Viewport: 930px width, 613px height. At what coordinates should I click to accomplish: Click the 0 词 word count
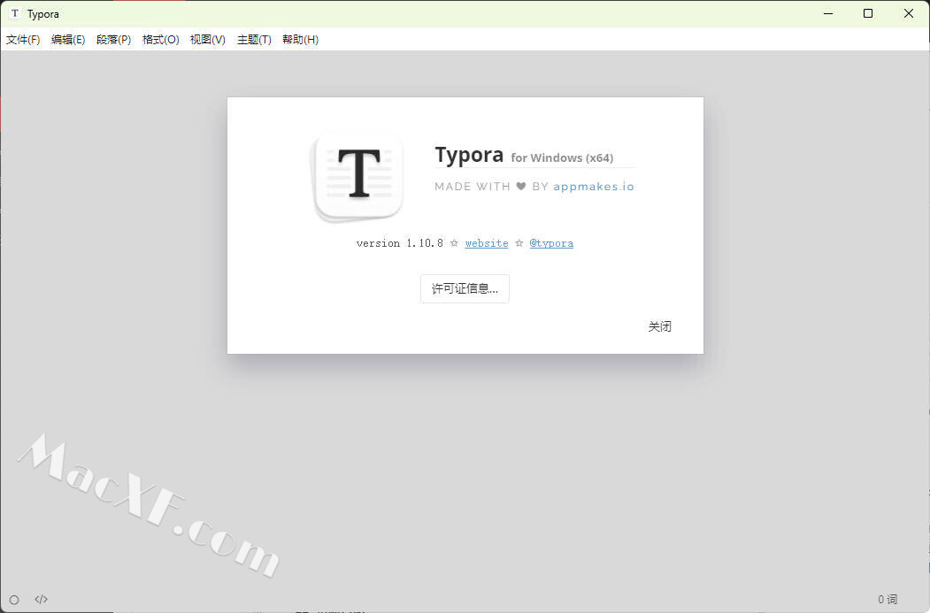[888, 600]
